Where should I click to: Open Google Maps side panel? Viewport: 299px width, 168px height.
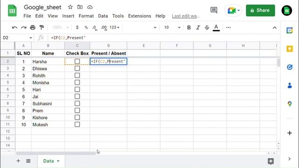pos(290,104)
